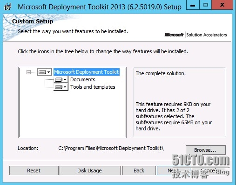236x185 pixels.
Task: Select the Documents tree item
Action: 83,79
